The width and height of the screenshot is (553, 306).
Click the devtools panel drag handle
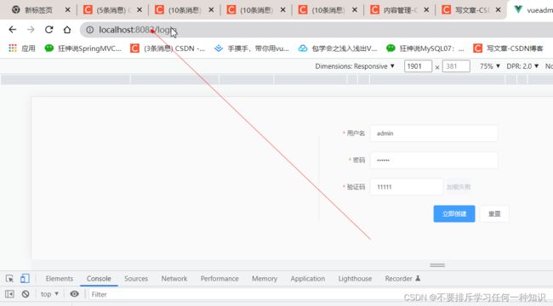[x=437, y=265]
